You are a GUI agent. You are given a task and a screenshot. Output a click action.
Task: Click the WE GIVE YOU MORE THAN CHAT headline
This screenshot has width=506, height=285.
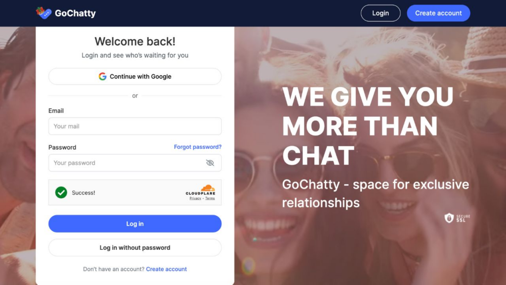pyautogui.click(x=368, y=126)
